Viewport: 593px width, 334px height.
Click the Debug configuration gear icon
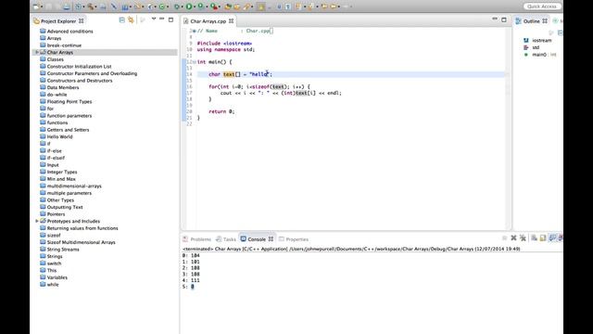coord(78,6)
